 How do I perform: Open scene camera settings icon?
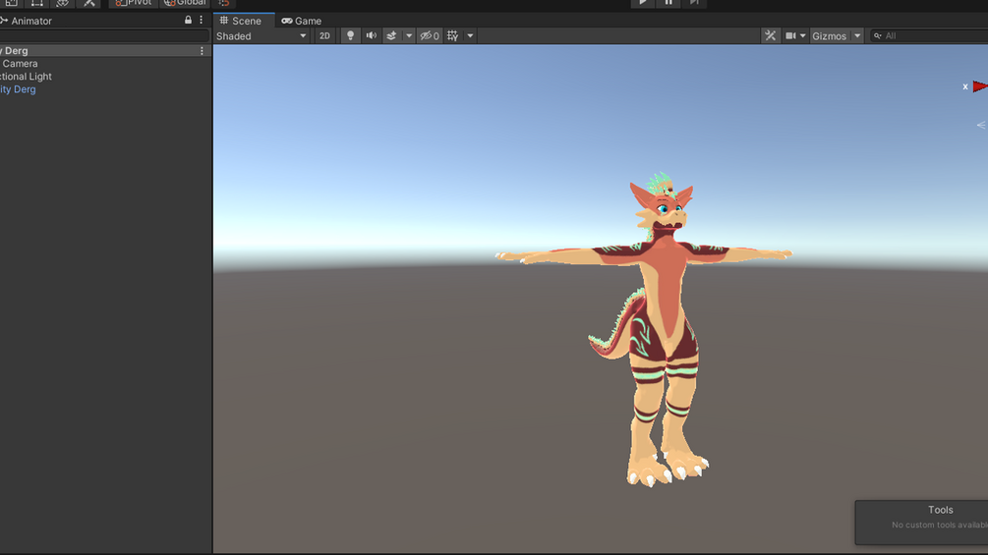click(790, 36)
